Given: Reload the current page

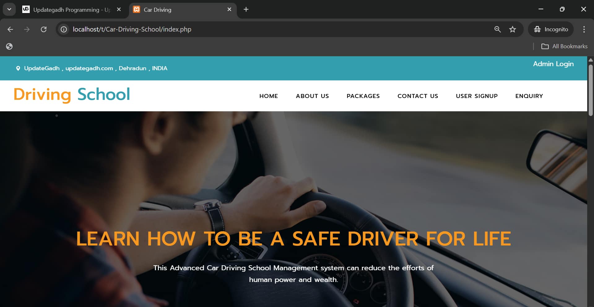Looking at the screenshot, I should coord(44,29).
